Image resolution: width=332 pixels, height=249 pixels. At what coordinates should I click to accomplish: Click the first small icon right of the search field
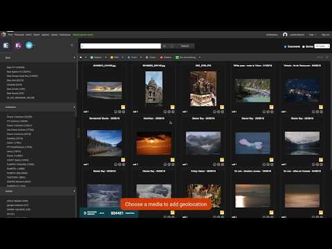point(165,46)
